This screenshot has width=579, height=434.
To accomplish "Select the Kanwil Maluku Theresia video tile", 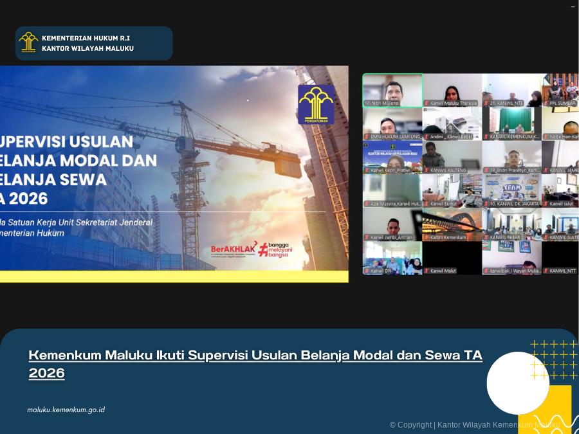I will pyautogui.click(x=452, y=89).
